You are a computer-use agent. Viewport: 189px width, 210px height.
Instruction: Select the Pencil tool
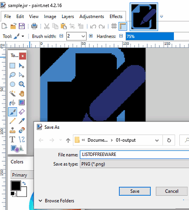pyautogui.click(x=13, y=121)
